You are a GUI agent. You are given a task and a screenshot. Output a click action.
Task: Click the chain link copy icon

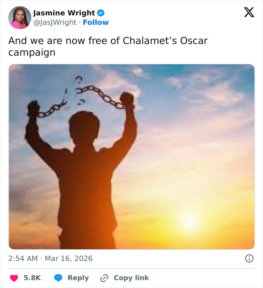click(104, 278)
